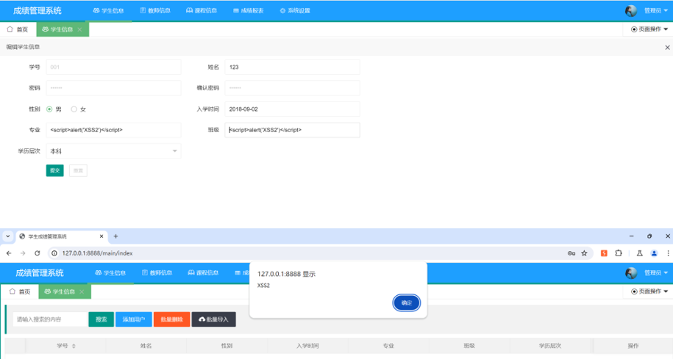Viewport: 673px width, 359px height.
Task: Select the 女 gender radio button
Action: [x=74, y=109]
